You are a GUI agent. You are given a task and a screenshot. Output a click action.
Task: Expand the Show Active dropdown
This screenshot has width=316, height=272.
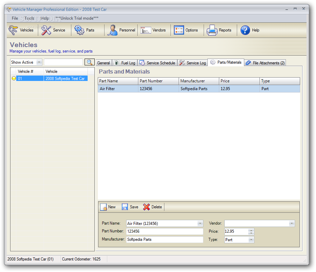point(39,62)
